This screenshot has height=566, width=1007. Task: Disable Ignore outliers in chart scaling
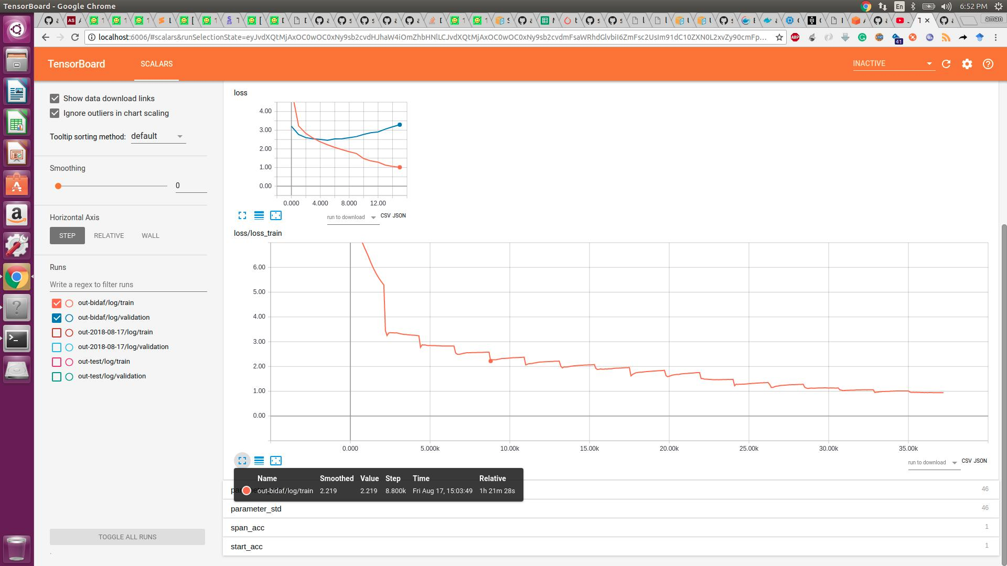[55, 113]
